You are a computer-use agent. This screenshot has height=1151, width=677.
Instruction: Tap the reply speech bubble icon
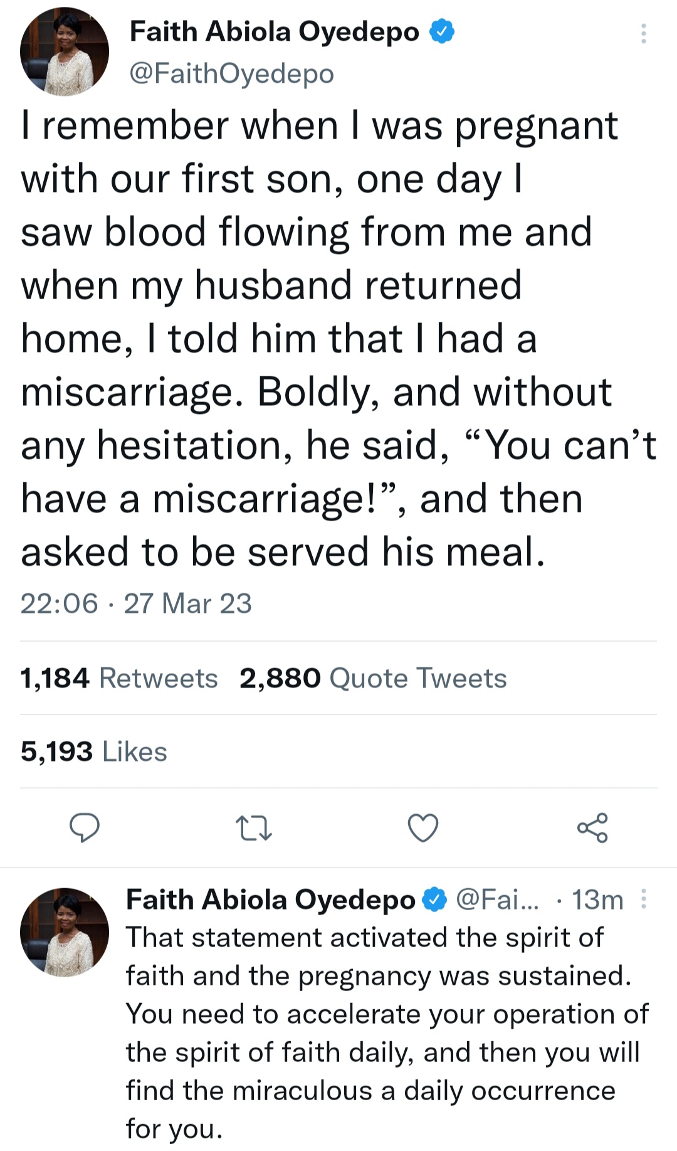coord(84,827)
